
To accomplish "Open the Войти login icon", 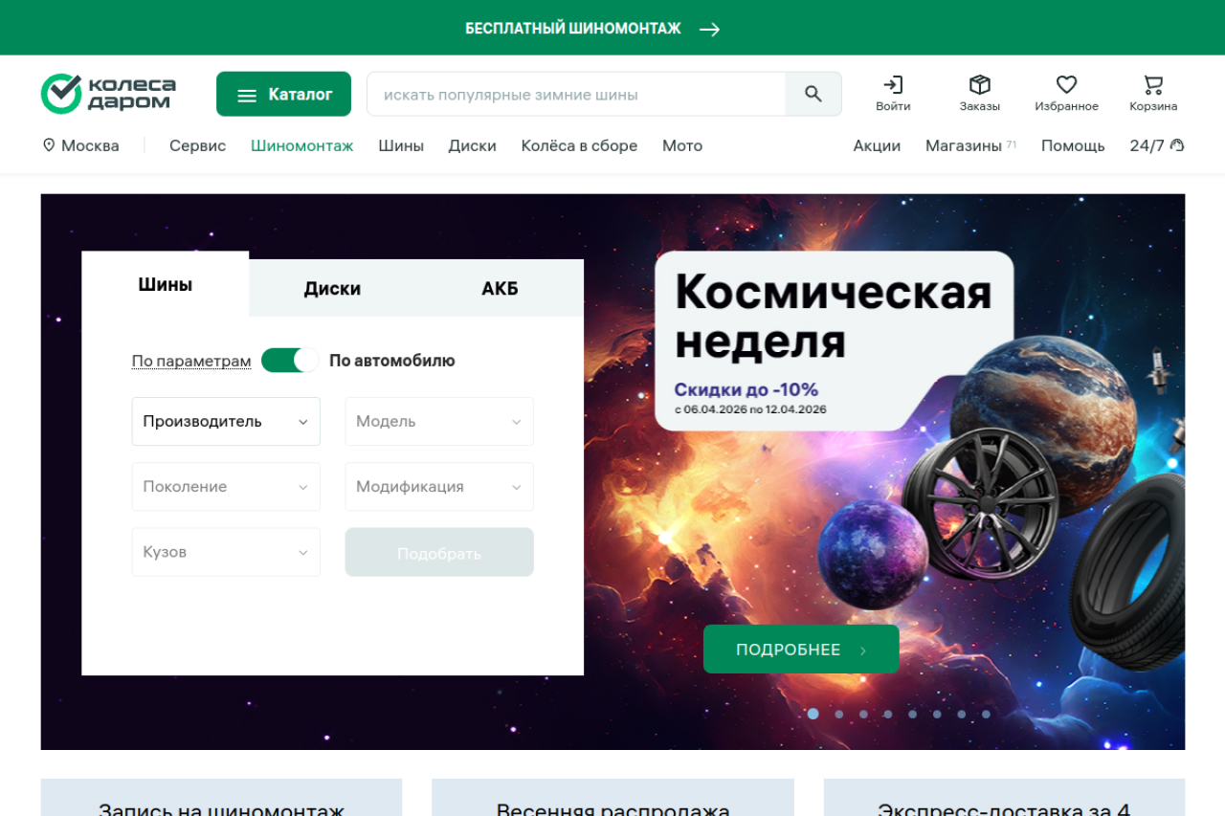I will click(893, 85).
